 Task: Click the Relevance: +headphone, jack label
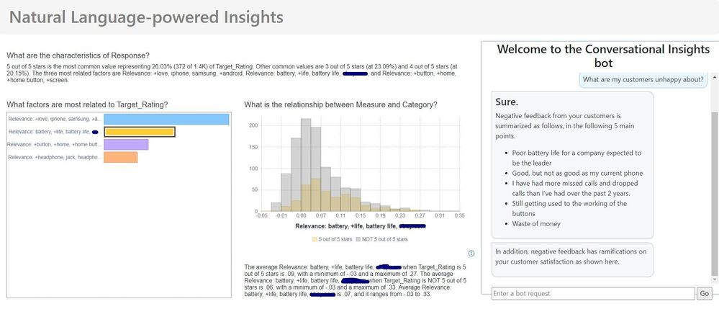55,157
